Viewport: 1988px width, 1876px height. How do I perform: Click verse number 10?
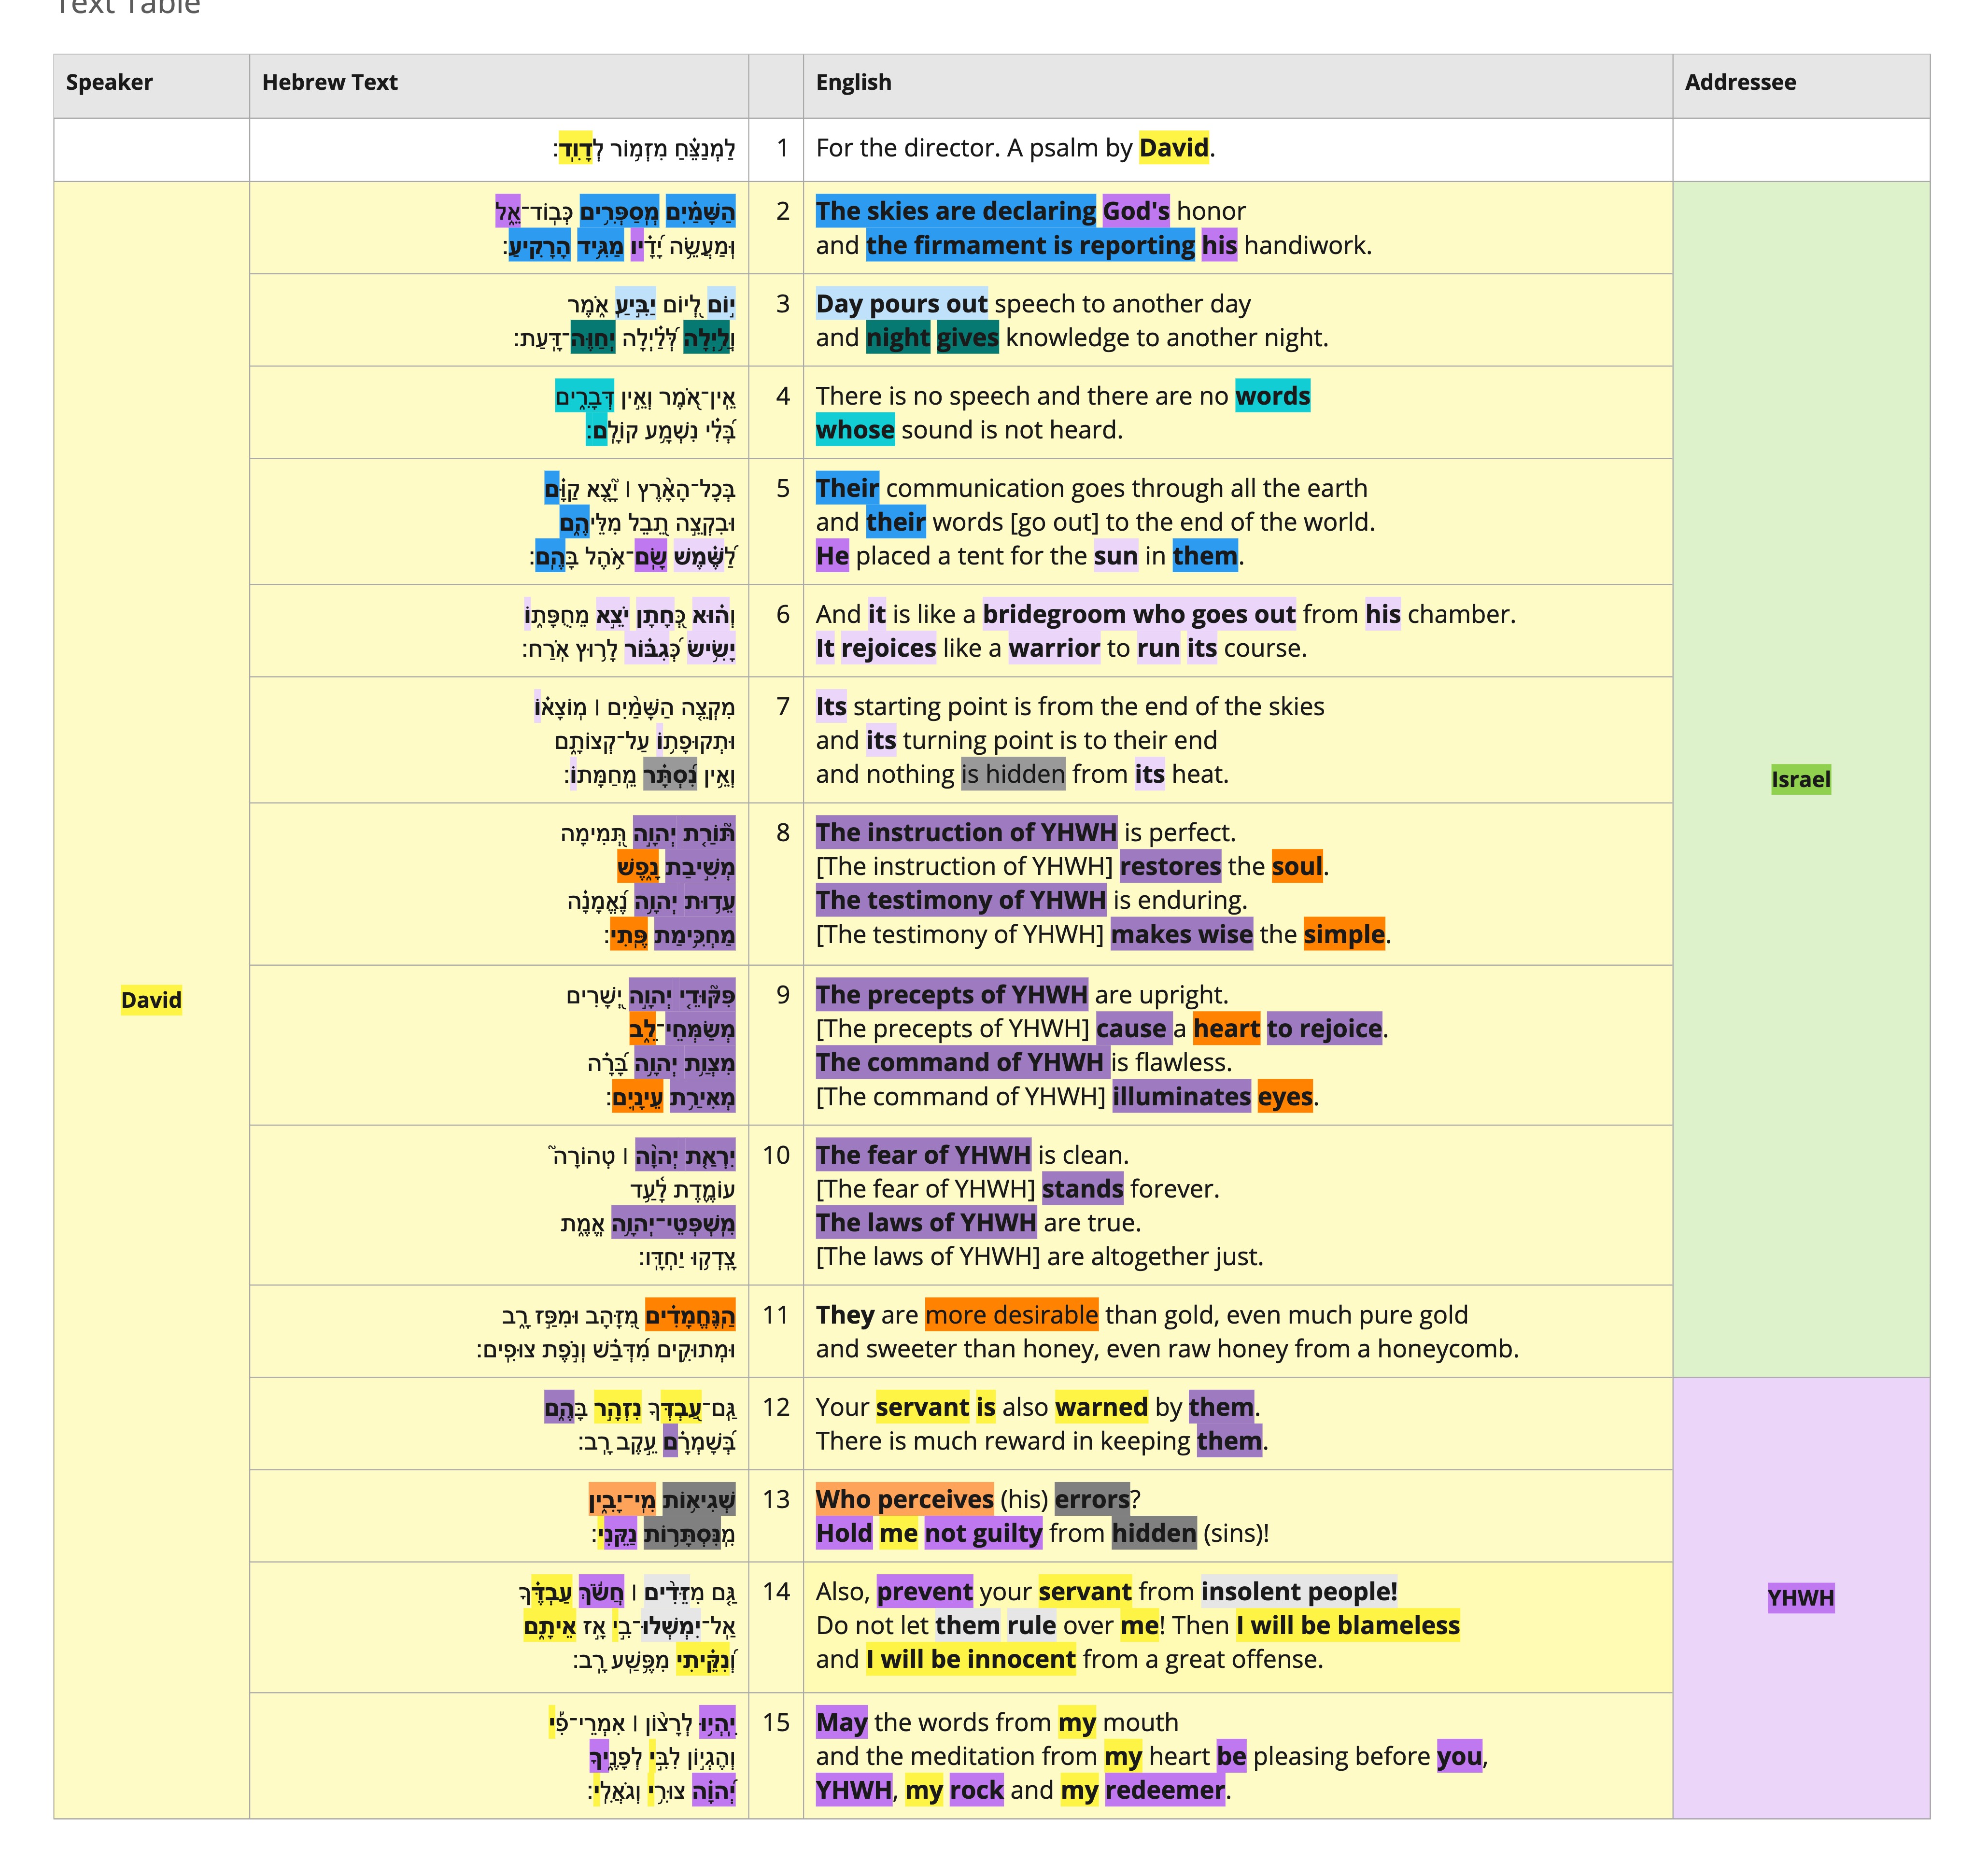[x=776, y=1155]
